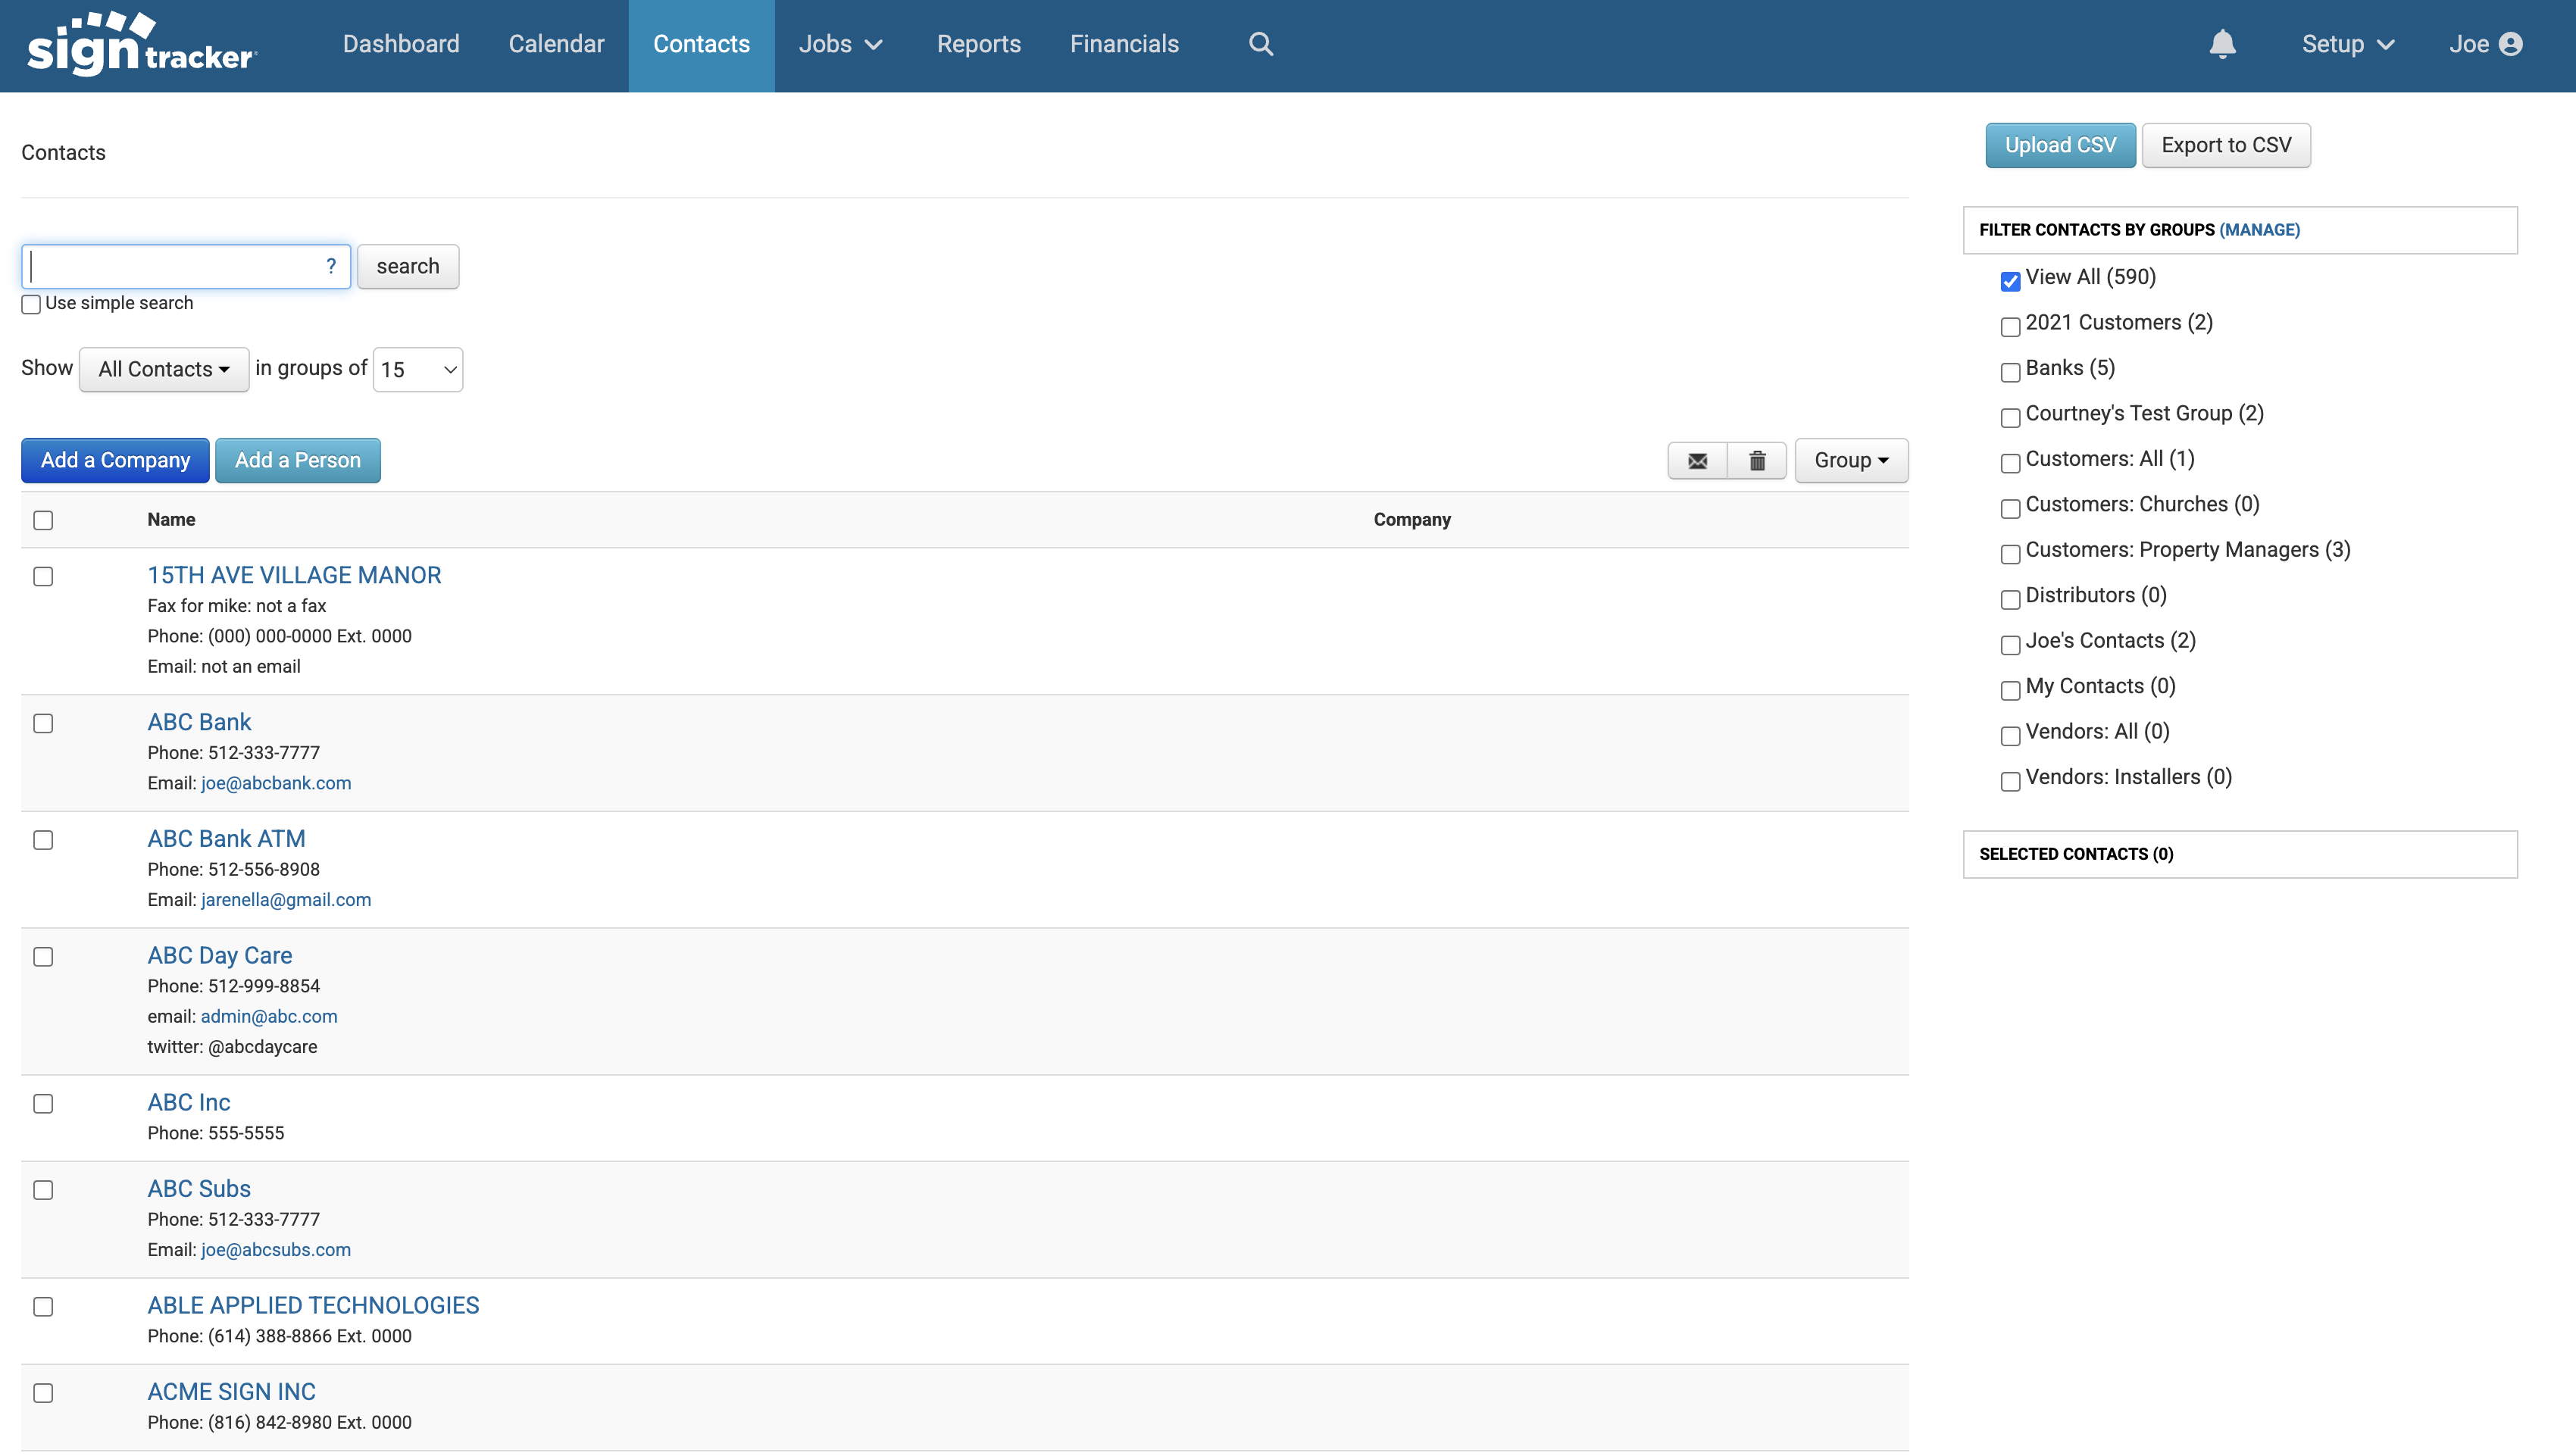Uncheck the View All (590) filter

click(2010, 281)
